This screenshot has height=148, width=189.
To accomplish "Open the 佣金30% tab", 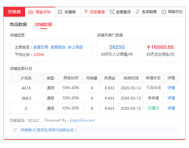I will (40, 12).
